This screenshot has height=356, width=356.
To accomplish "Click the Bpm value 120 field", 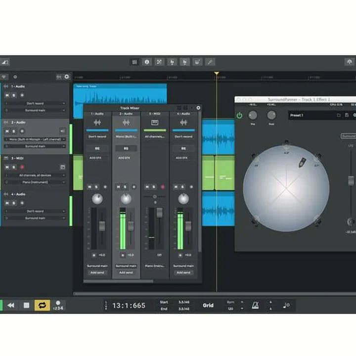I will coord(230,309).
